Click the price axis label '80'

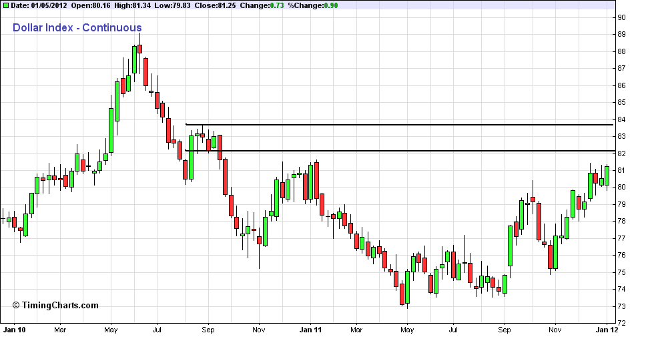[x=621, y=187]
